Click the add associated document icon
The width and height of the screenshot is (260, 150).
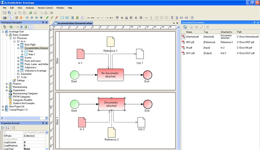[x=185, y=27]
